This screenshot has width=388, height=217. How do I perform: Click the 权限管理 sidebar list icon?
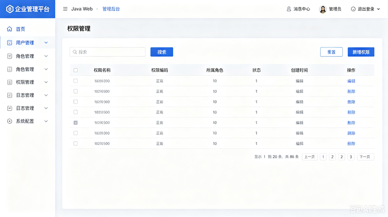pyautogui.click(x=9, y=82)
